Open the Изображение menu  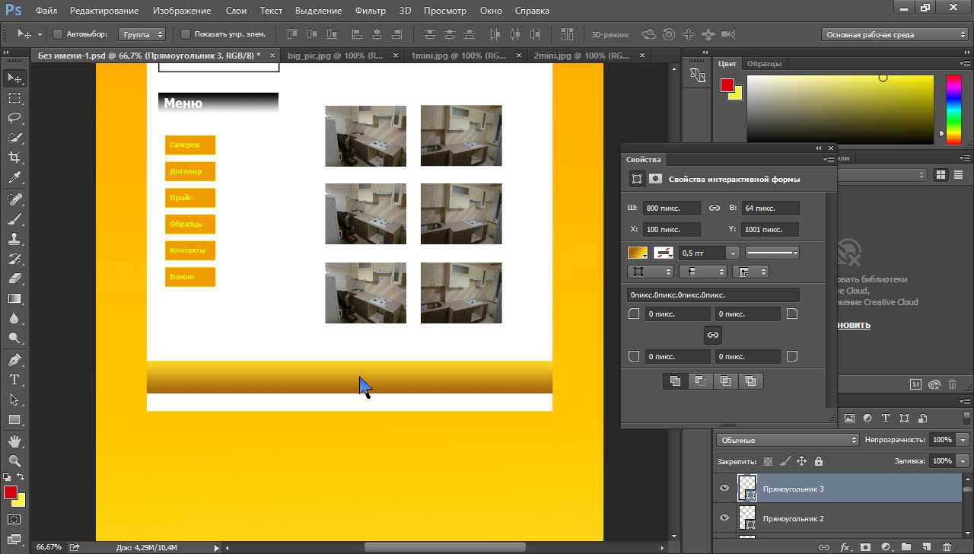(x=182, y=11)
